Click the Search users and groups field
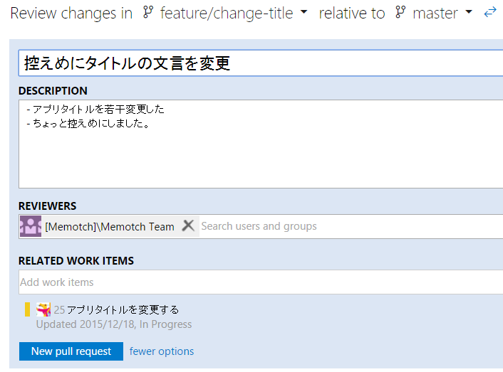The height and width of the screenshot is (372, 503). pyautogui.click(x=349, y=226)
